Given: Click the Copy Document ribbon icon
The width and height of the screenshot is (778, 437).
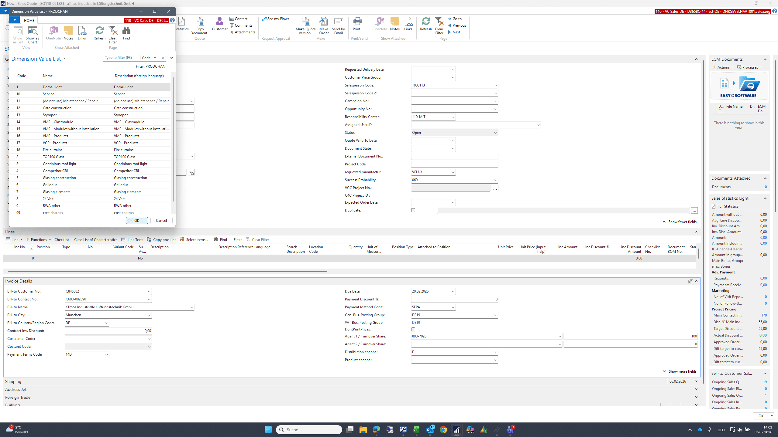Looking at the screenshot, I should [x=200, y=26].
